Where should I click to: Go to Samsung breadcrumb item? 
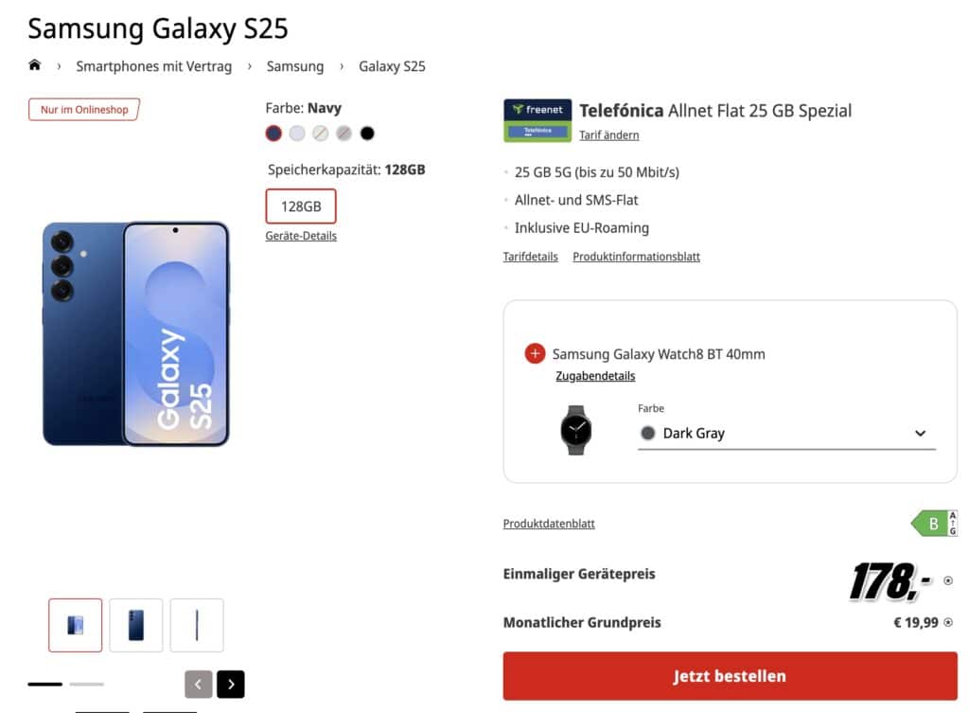[295, 66]
